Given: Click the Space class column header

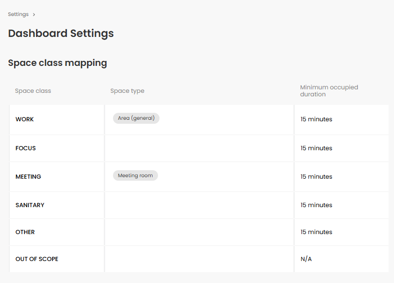Looking at the screenshot, I should pyautogui.click(x=33, y=91).
